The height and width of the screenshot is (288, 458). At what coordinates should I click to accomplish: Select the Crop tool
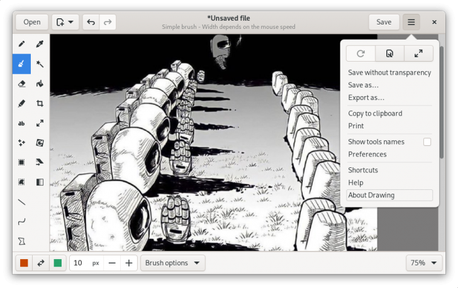click(40, 103)
